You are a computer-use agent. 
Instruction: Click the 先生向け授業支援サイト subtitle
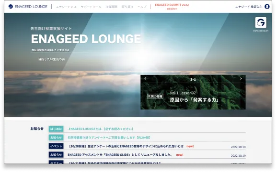tap(51, 29)
